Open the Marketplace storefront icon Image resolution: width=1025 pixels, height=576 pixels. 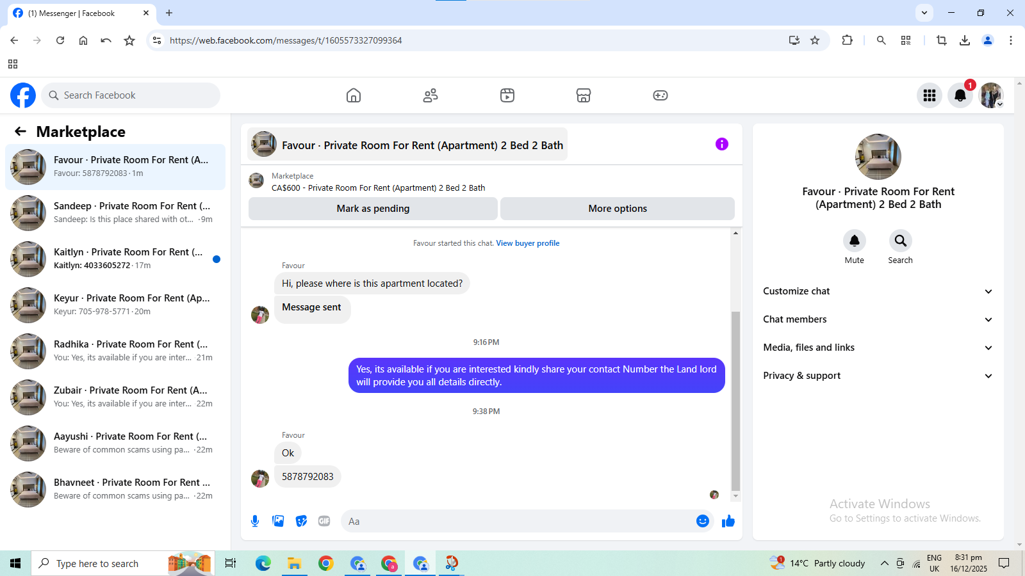pos(584,95)
